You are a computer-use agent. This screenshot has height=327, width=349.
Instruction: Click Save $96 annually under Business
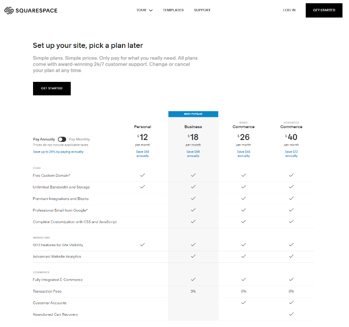(193, 153)
